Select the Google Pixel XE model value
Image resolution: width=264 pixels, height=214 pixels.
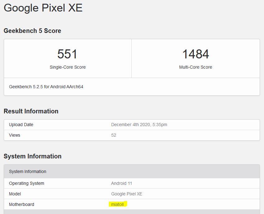(x=126, y=194)
